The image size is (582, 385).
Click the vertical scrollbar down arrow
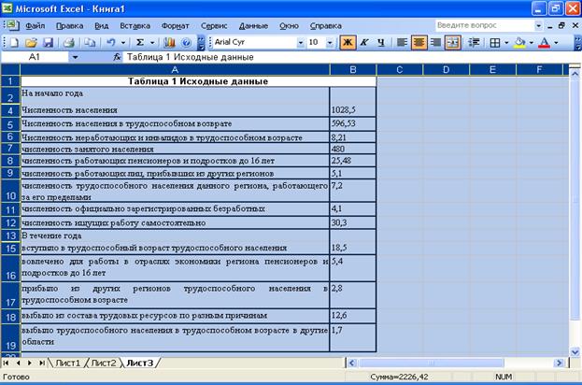[575, 351]
